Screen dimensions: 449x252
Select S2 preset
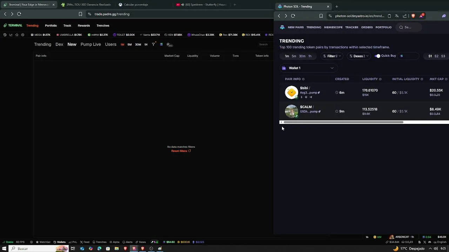436,56
